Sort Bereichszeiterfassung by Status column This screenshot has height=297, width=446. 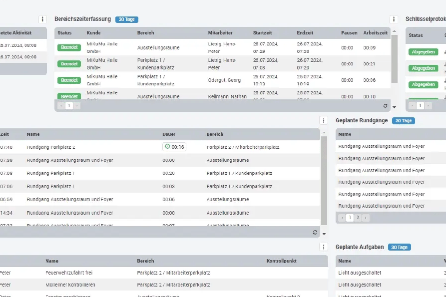[64, 32]
